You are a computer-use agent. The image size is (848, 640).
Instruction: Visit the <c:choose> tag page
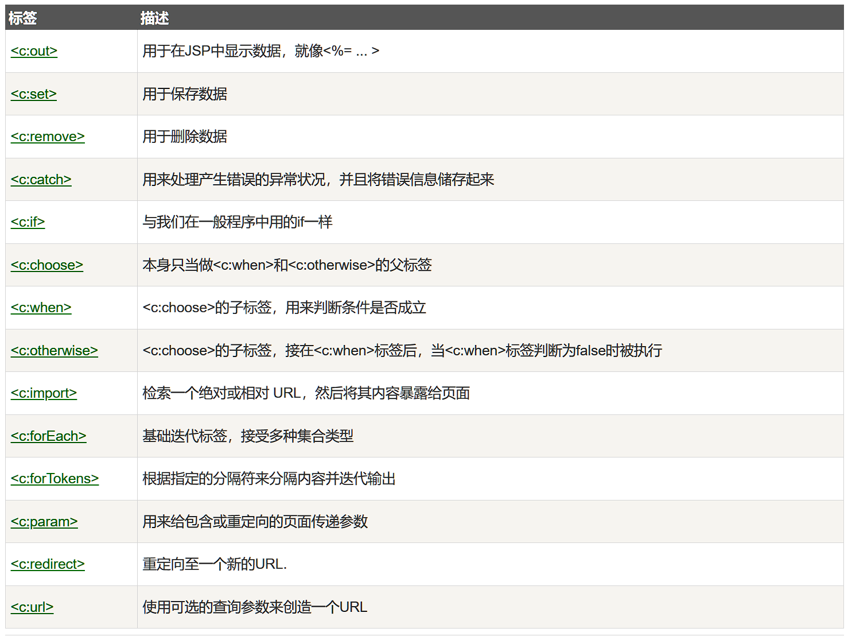coord(47,265)
